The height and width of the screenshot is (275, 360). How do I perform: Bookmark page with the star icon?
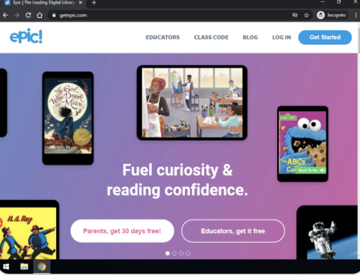(x=306, y=15)
